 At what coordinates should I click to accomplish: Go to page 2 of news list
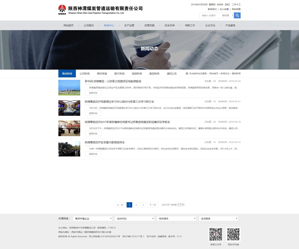(x=136, y=205)
